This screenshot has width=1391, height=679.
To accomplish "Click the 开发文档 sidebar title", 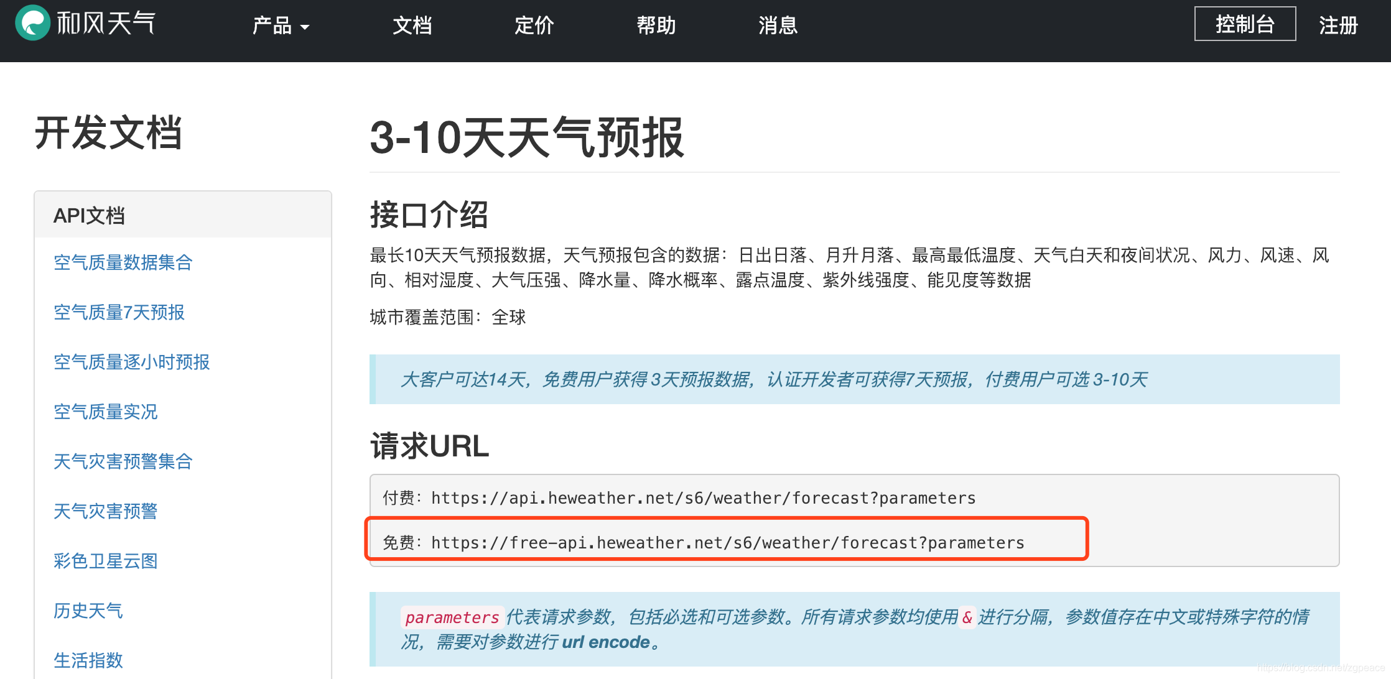I will tap(108, 133).
